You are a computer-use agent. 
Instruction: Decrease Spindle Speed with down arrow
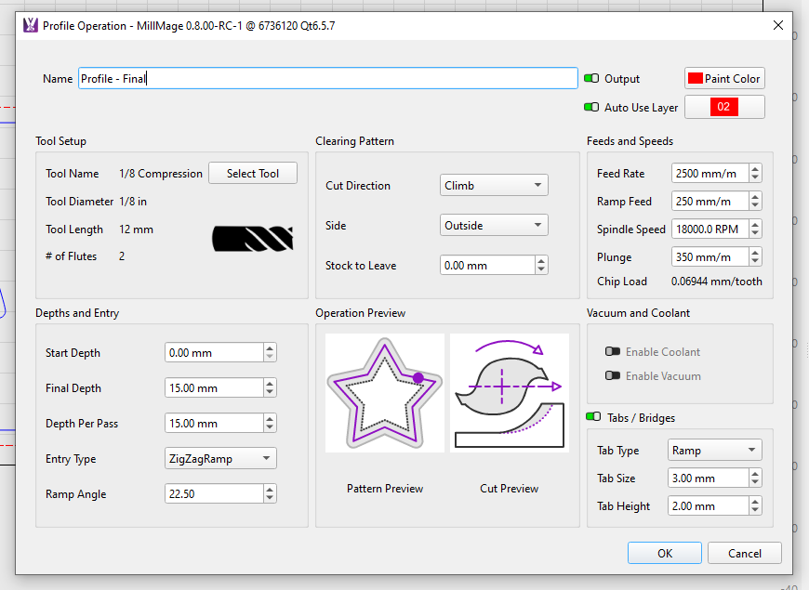click(x=755, y=233)
